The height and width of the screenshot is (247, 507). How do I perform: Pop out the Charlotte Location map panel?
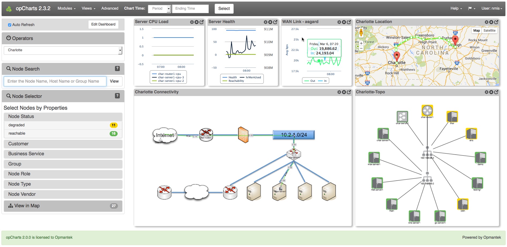tap(496, 22)
